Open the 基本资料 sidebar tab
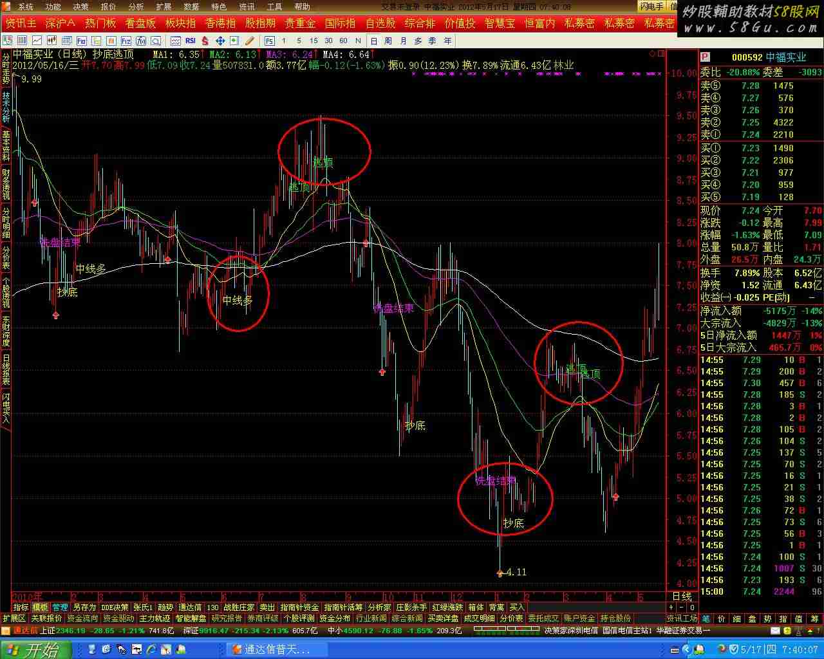This screenshot has width=824, height=659. click(6, 145)
